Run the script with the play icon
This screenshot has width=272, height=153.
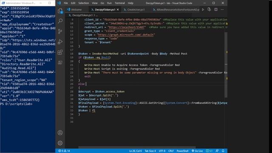[x=203, y=9]
